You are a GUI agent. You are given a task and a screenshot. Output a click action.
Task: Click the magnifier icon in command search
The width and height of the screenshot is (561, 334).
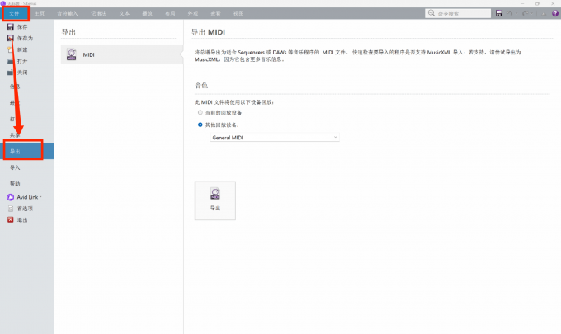431,13
